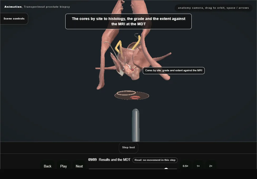Toggle the Step text panel

pos(128,147)
